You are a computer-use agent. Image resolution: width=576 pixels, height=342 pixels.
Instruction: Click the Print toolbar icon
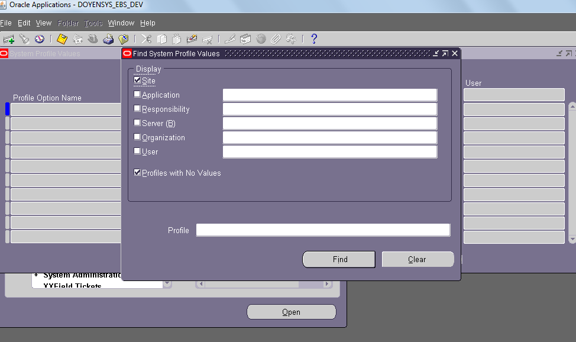(108, 38)
